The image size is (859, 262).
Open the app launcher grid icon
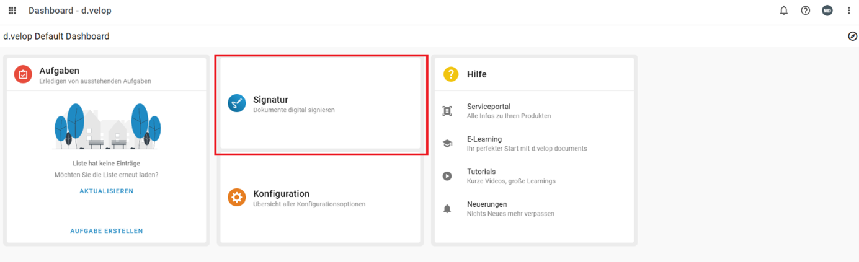(12, 11)
